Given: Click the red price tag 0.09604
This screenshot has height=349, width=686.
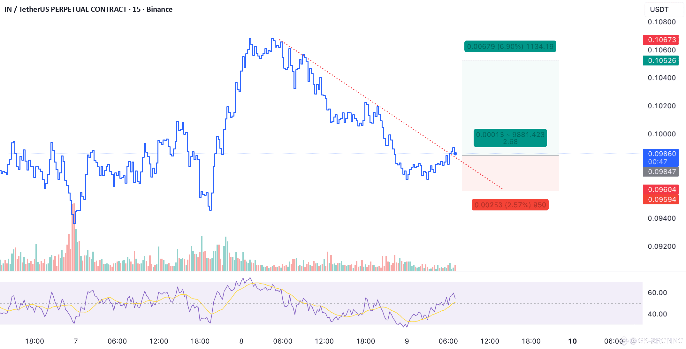Looking at the screenshot, I should pyautogui.click(x=660, y=190).
